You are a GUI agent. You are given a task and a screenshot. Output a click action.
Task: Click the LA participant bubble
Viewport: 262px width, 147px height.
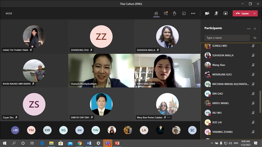click(x=144, y=130)
